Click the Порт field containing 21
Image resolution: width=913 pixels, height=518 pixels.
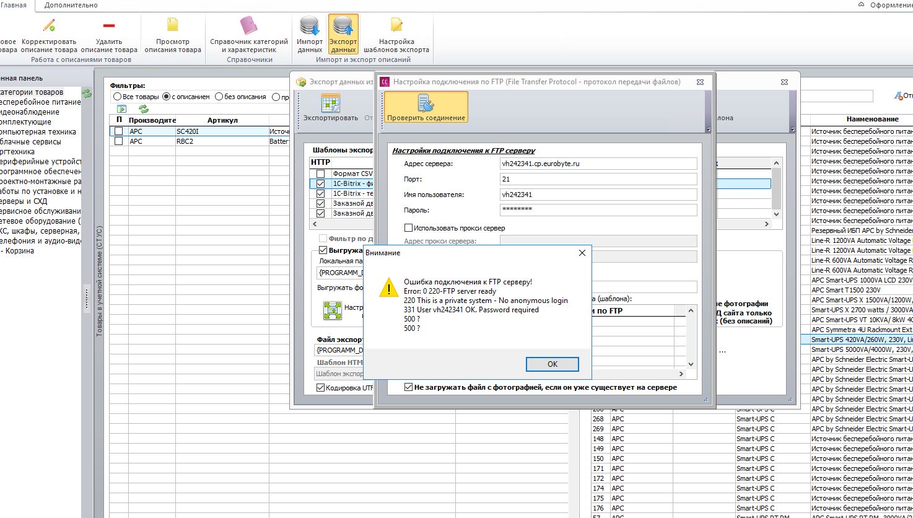(x=598, y=179)
